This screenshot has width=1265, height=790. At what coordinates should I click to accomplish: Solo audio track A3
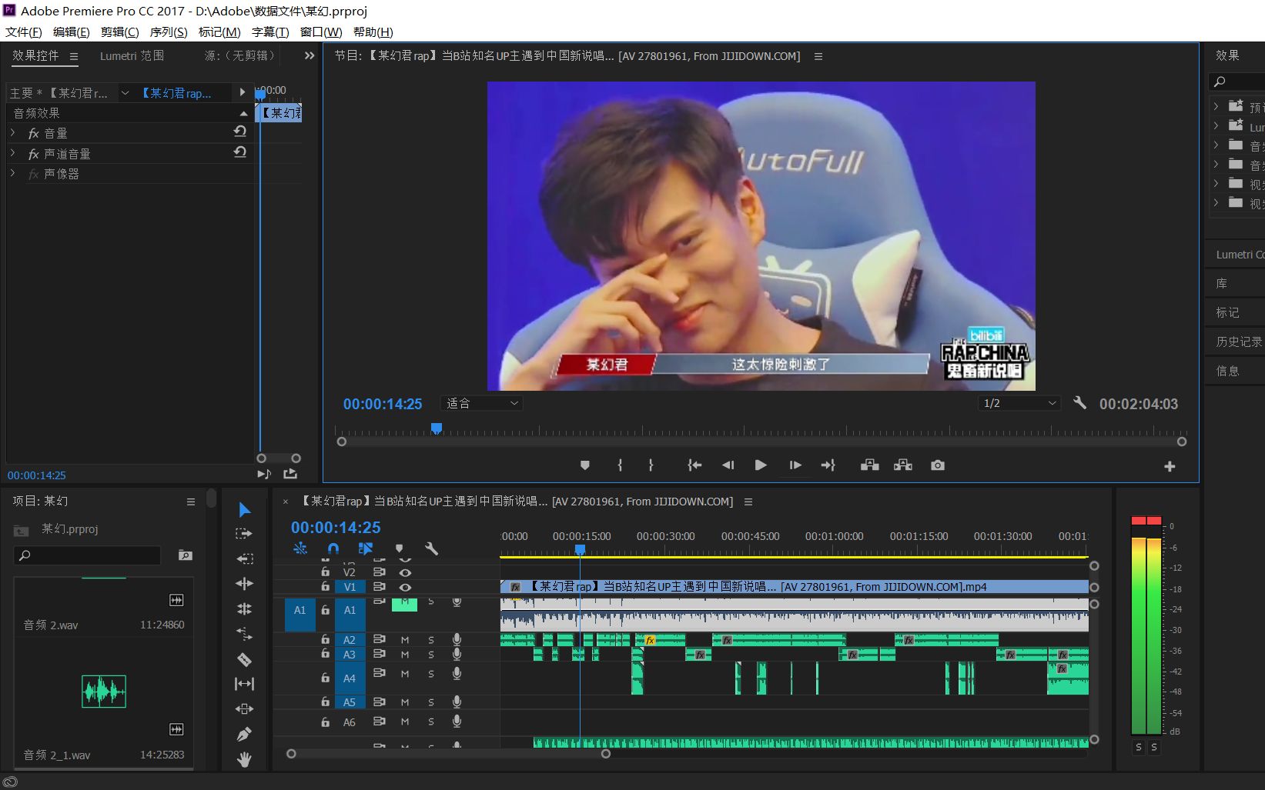pos(431,655)
